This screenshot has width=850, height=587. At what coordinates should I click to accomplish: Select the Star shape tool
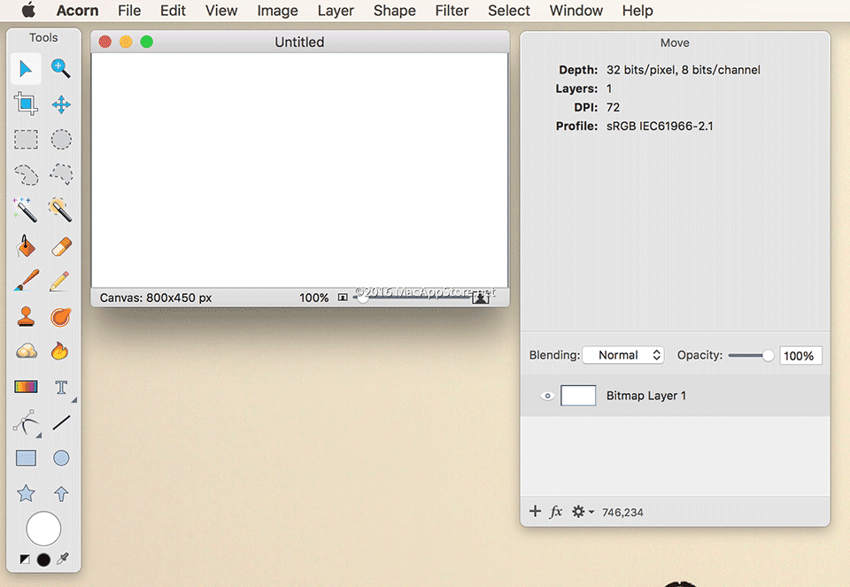tap(26, 493)
